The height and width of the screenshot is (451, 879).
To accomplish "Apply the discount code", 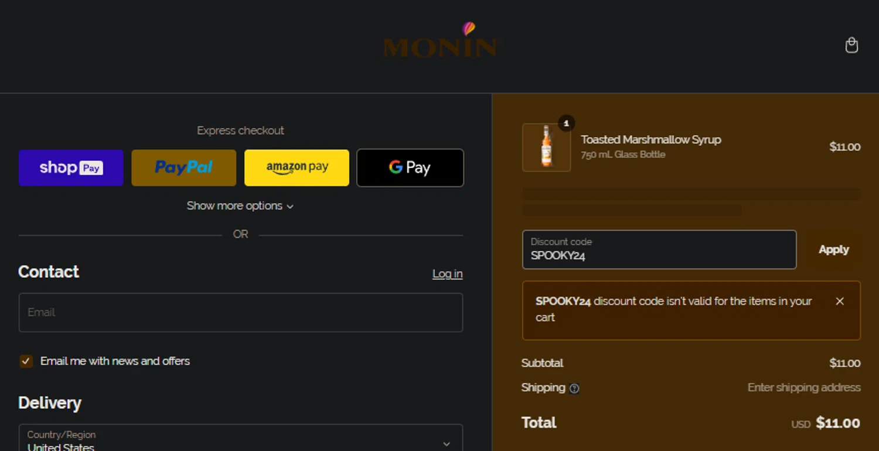I will [833, 250].
